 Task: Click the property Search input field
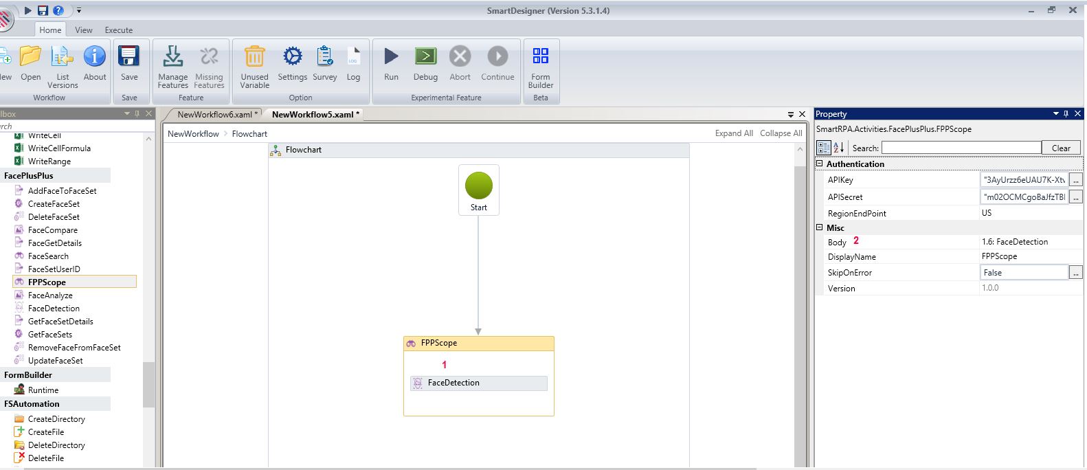point(961,148)
